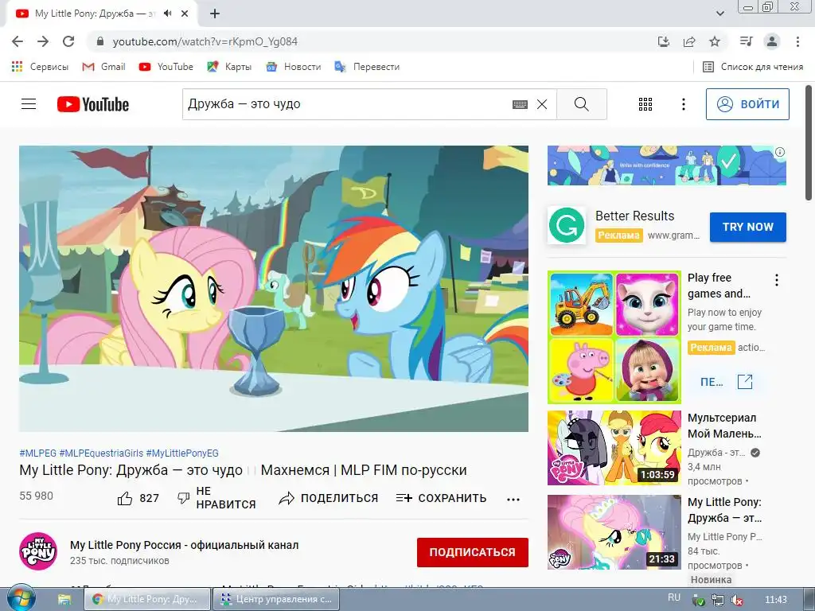Open My Little Pony: Дружба recommended title
Image resolution: width=815 pixels, height=611 pixels.
pos(724,510)
